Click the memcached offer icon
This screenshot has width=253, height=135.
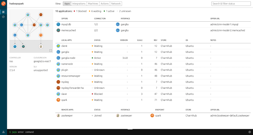tap(58, 30)
